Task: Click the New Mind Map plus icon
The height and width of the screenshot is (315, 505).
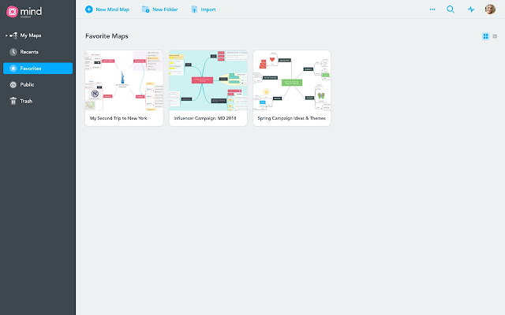Action: pyautogui.click(x=89, y=9)
